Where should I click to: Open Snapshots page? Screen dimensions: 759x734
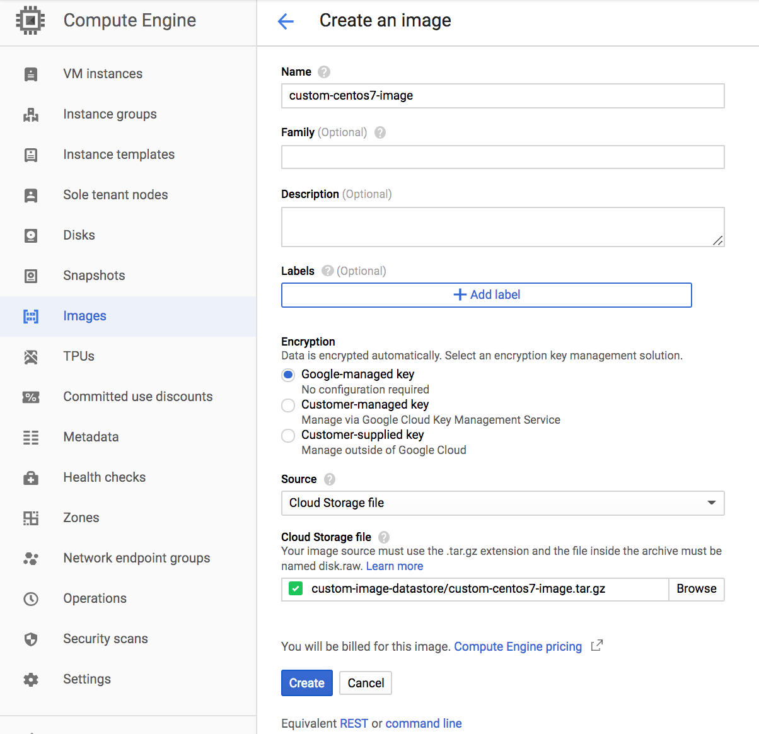(94, 276)
